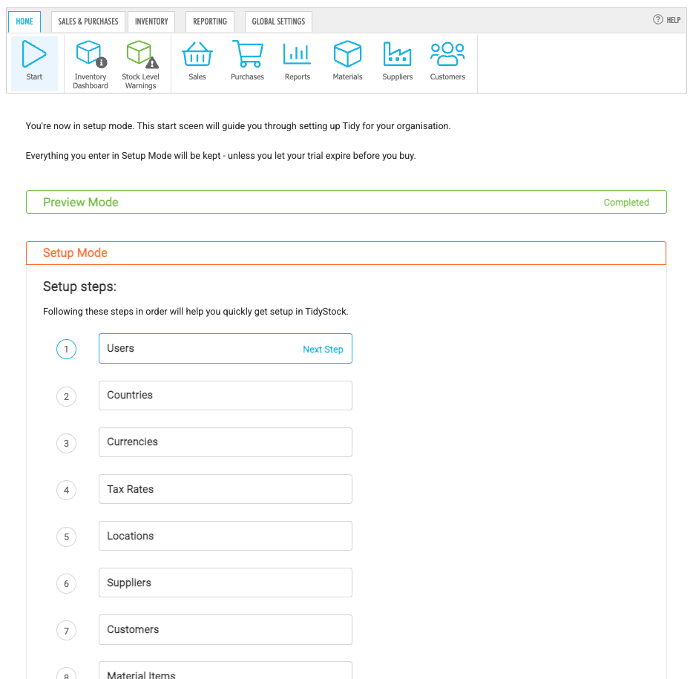Collapse the Setup Mode section header
The height and width of the screenshot is (679, 693).
[346, 253]
